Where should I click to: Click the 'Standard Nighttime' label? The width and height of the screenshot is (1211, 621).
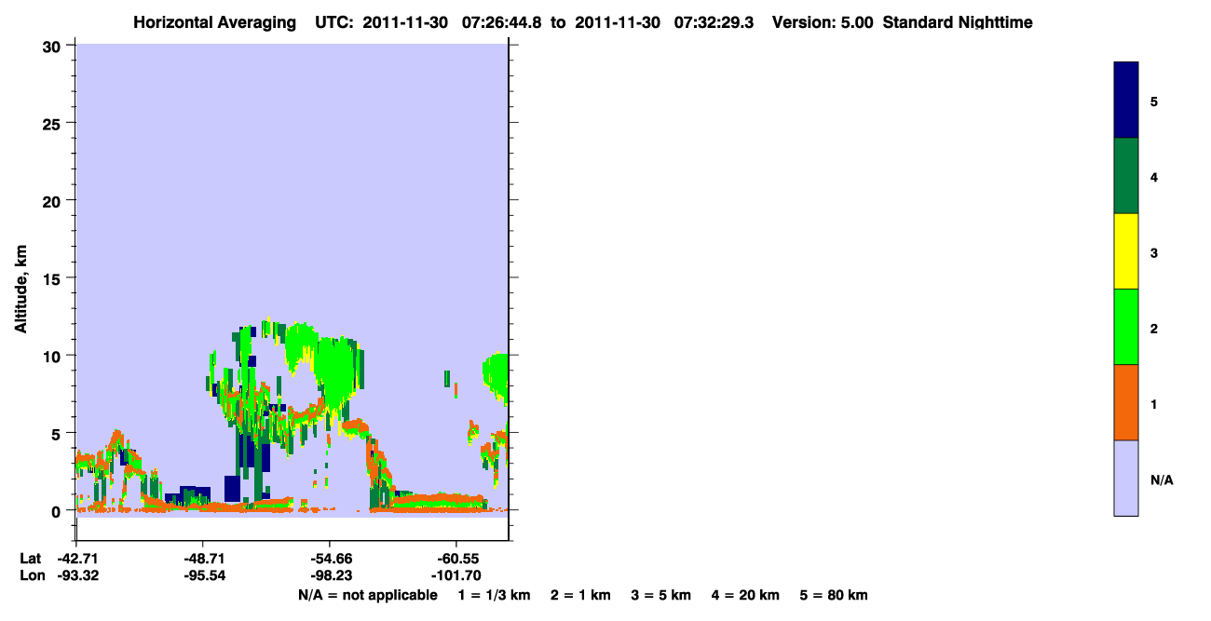[958, 22]
